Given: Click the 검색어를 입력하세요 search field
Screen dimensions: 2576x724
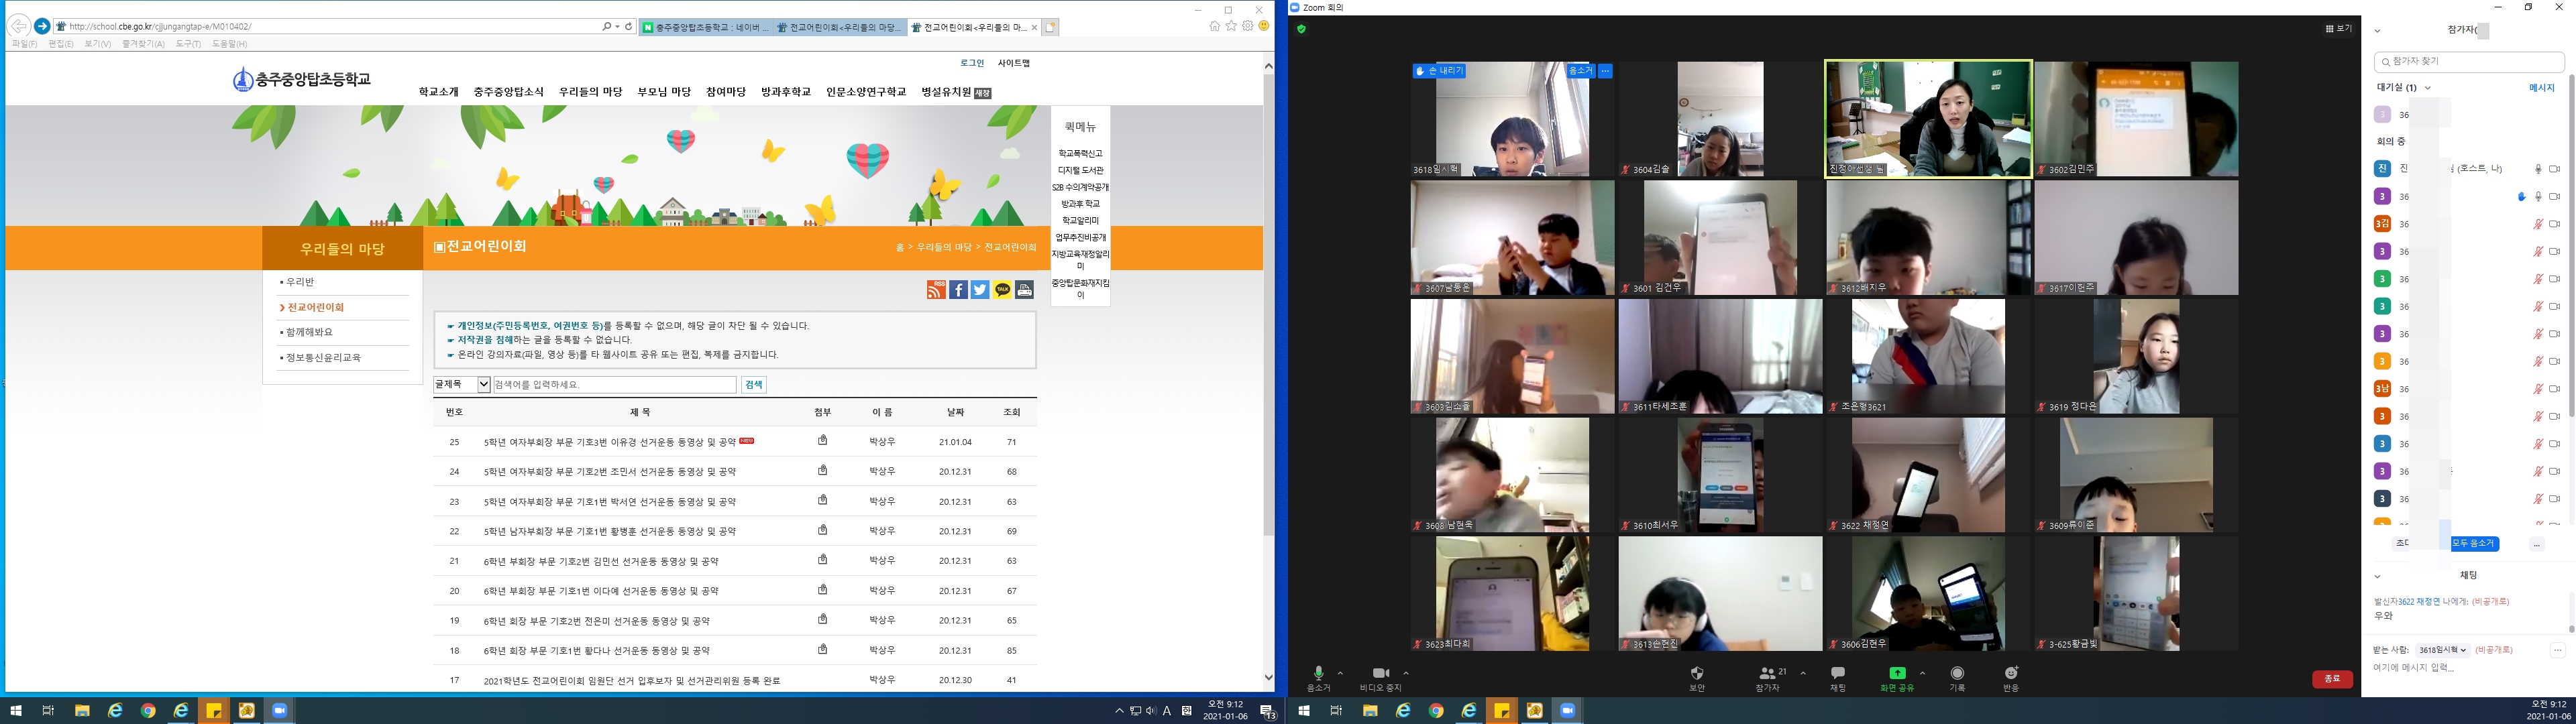Looking at the screenshot, I should coord(614,384).
